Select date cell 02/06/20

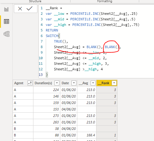click(x=69, y=96)
